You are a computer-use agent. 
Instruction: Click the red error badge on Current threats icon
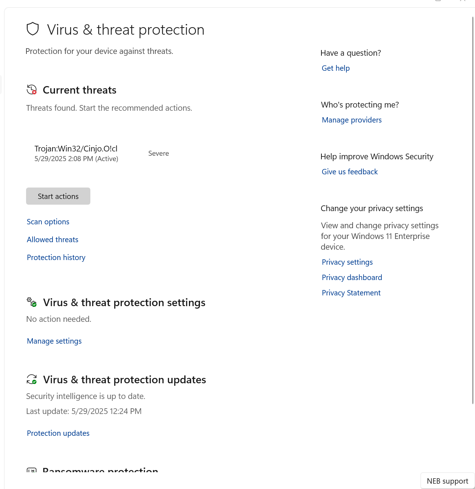(34, 92)
